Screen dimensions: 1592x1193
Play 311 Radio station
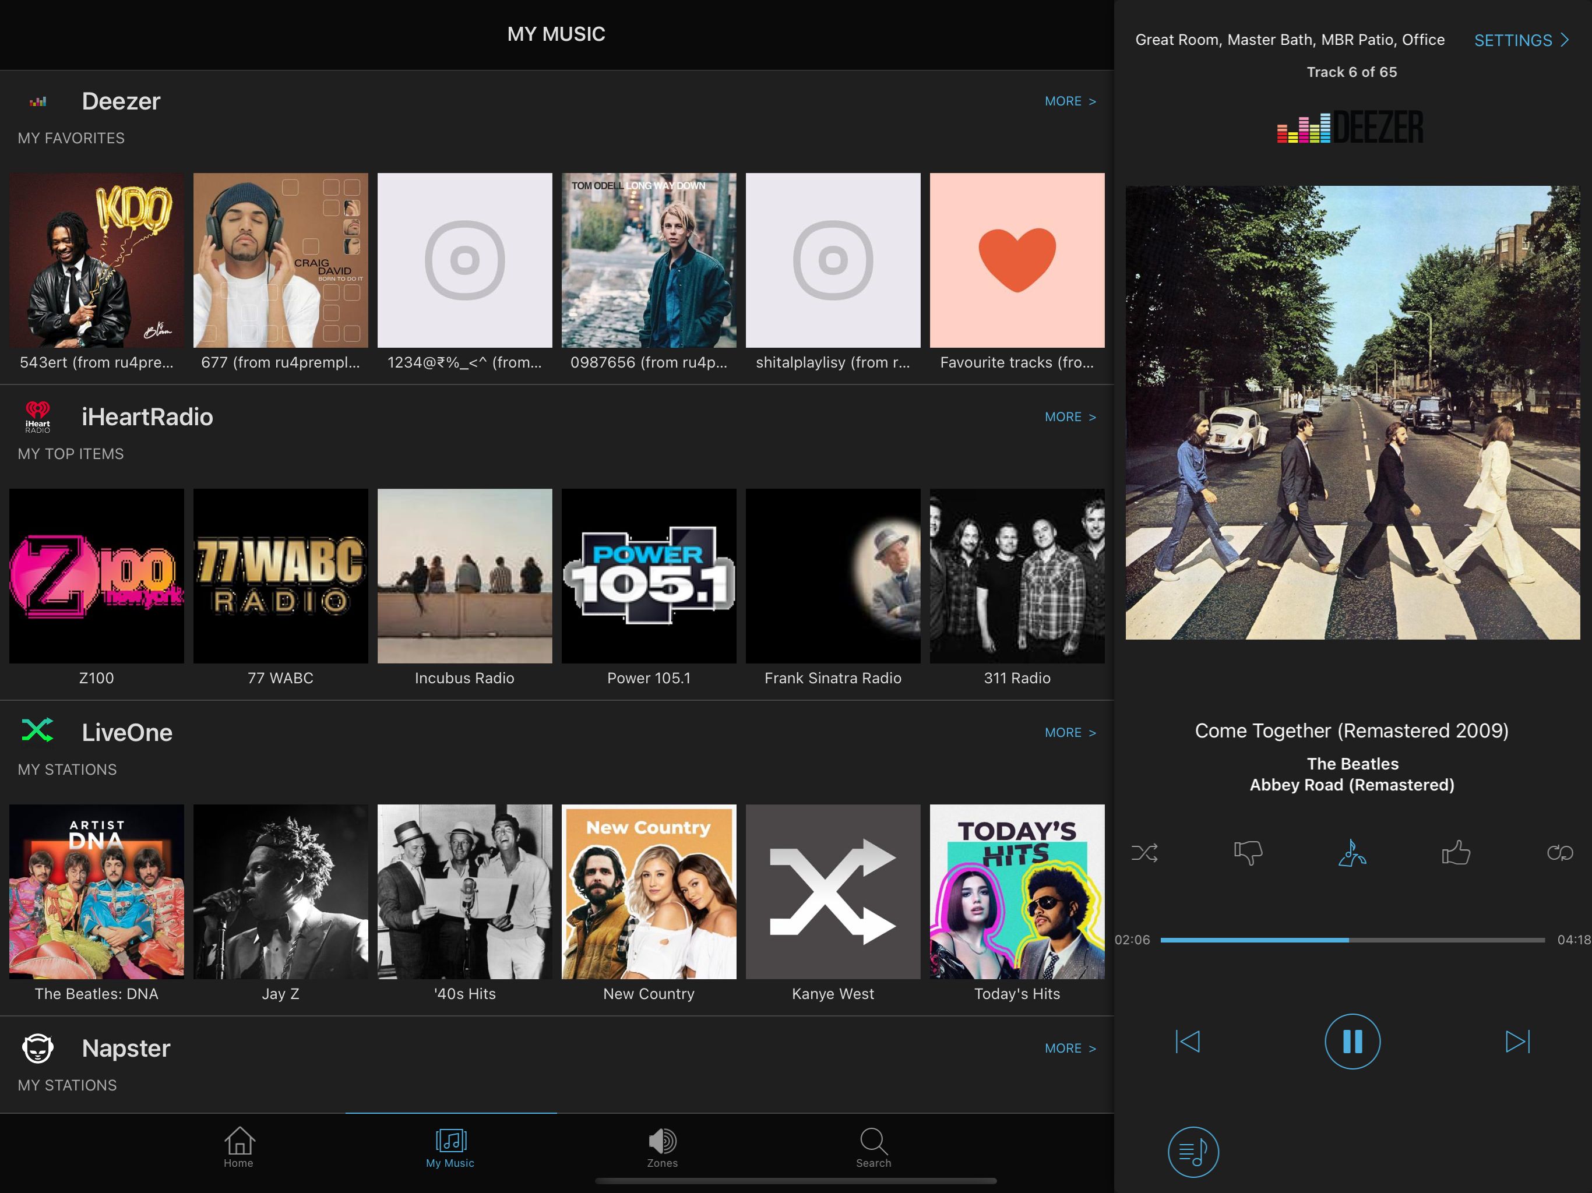pos(1017,576)
